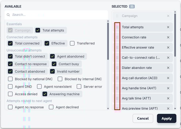This screenshot has width=181, height=129.
Task: Check Blocked by national DNC
Action: [10, 79]
